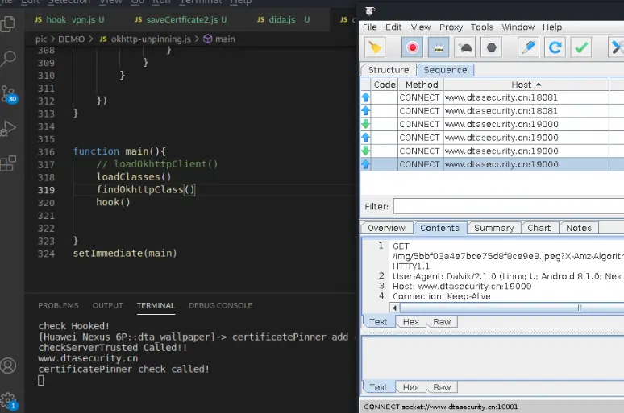Open the saveCertficate2.js editor tab
The height and width of the screenshot is (413, 624).
181,19
